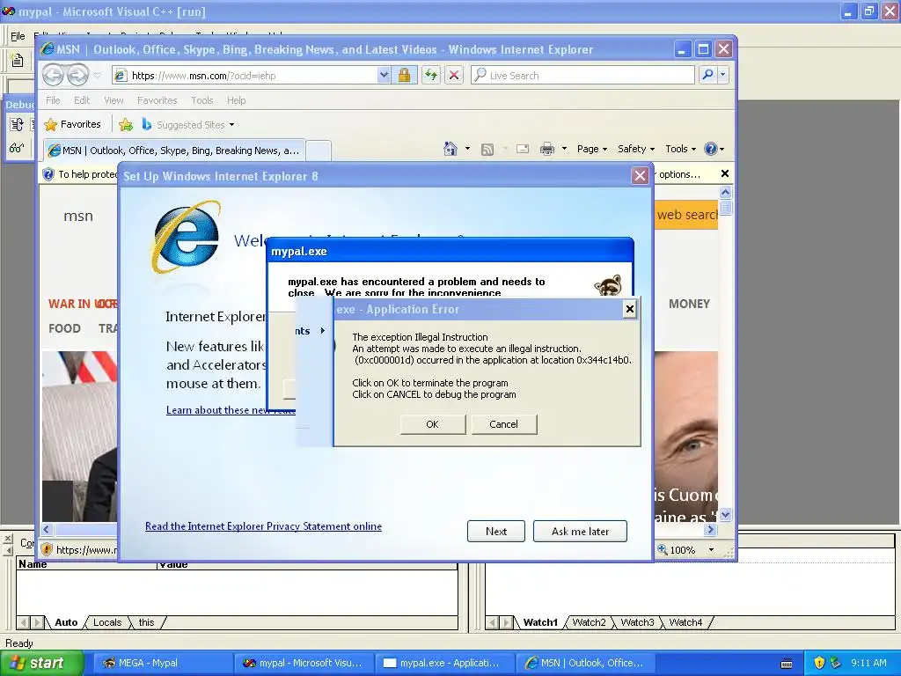Click the Live Search magnifier button
Viewport: 901px width, 676px height.
click(x=708, y=75)
